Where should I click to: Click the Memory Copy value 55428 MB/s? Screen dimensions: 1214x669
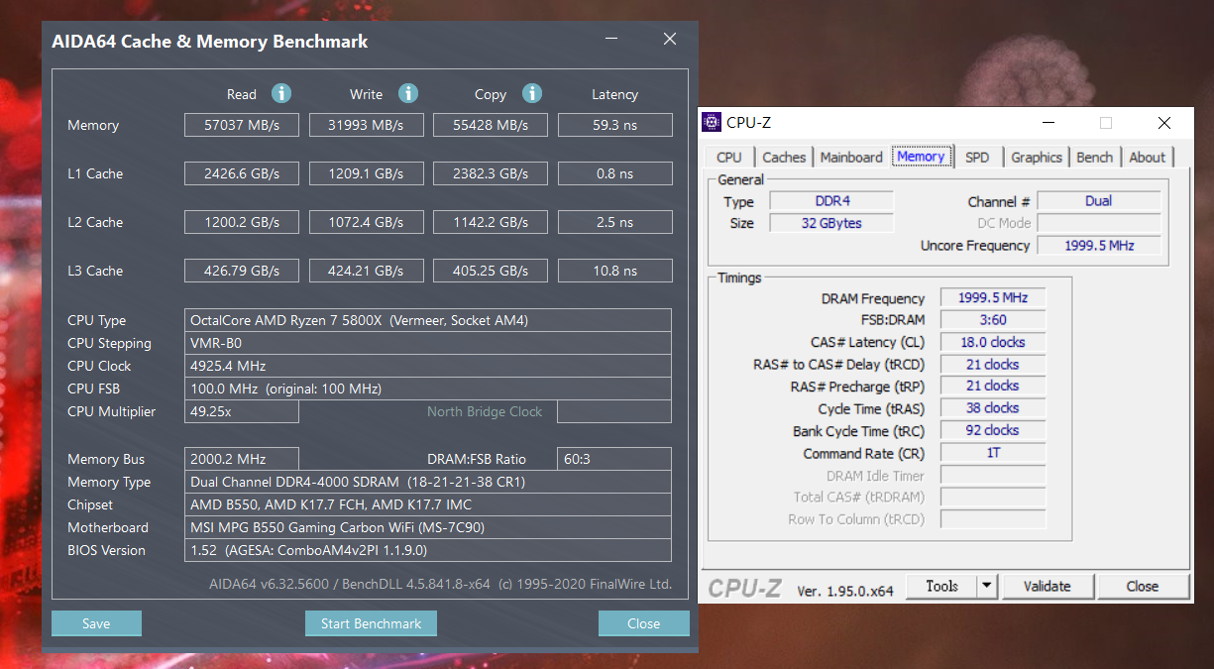click(x=491, y=125)
